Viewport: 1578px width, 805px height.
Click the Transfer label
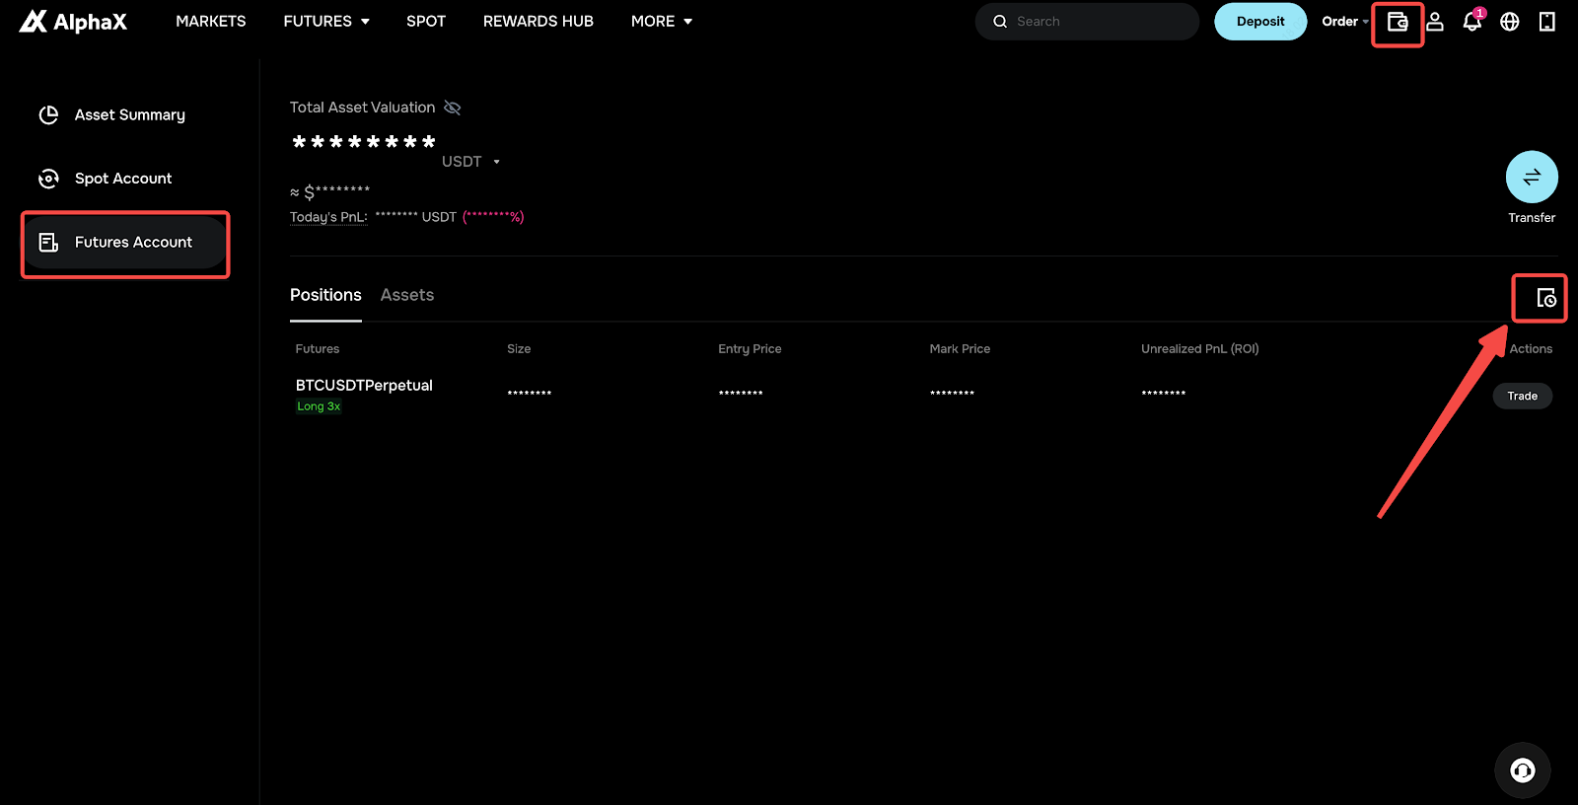point(1532,218)
